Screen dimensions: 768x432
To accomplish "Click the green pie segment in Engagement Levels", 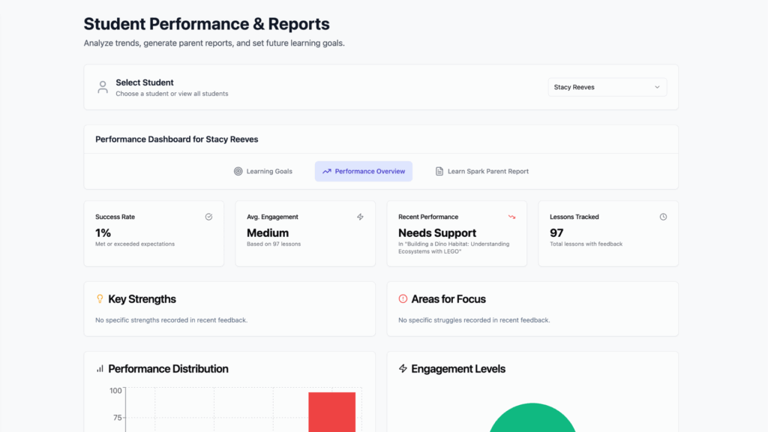I will click(x=532, y=418).
